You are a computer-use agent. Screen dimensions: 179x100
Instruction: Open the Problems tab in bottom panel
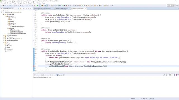[37, 75]
